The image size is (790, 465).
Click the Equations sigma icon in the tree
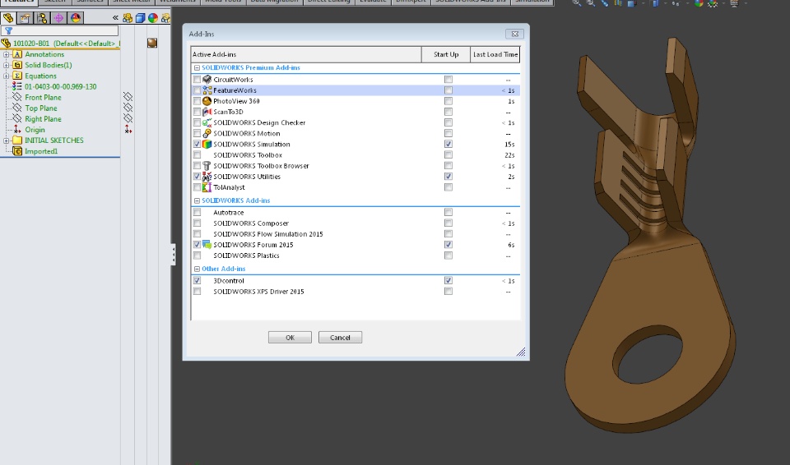point(17,76)
